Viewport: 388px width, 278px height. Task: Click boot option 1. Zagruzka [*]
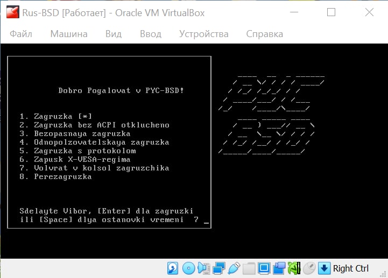click(x=55, y=116)
